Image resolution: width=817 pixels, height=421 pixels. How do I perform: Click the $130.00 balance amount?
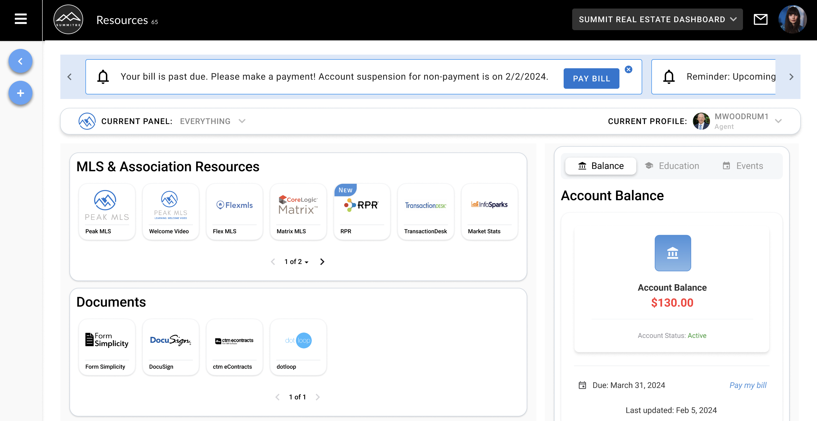coord(672,302)
